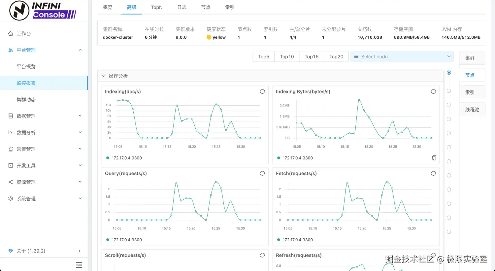This screenshot has height=271, width=495.
Task: Refresh the Indexing Bytes chart
Action: 433,91
